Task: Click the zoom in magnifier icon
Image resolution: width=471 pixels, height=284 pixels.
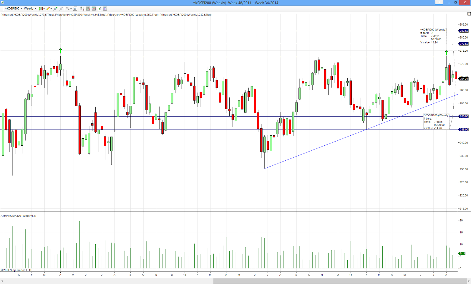Action: pos(55,9)
